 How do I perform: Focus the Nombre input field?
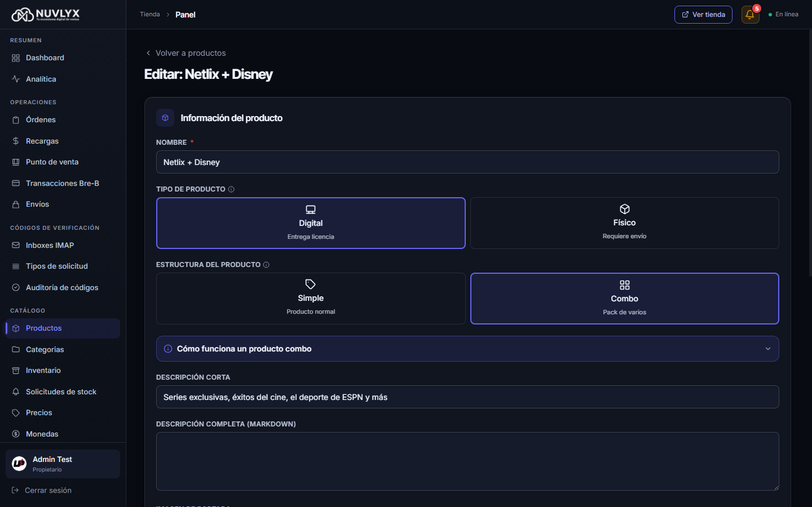pyautogui.click(x=467, y=162)
